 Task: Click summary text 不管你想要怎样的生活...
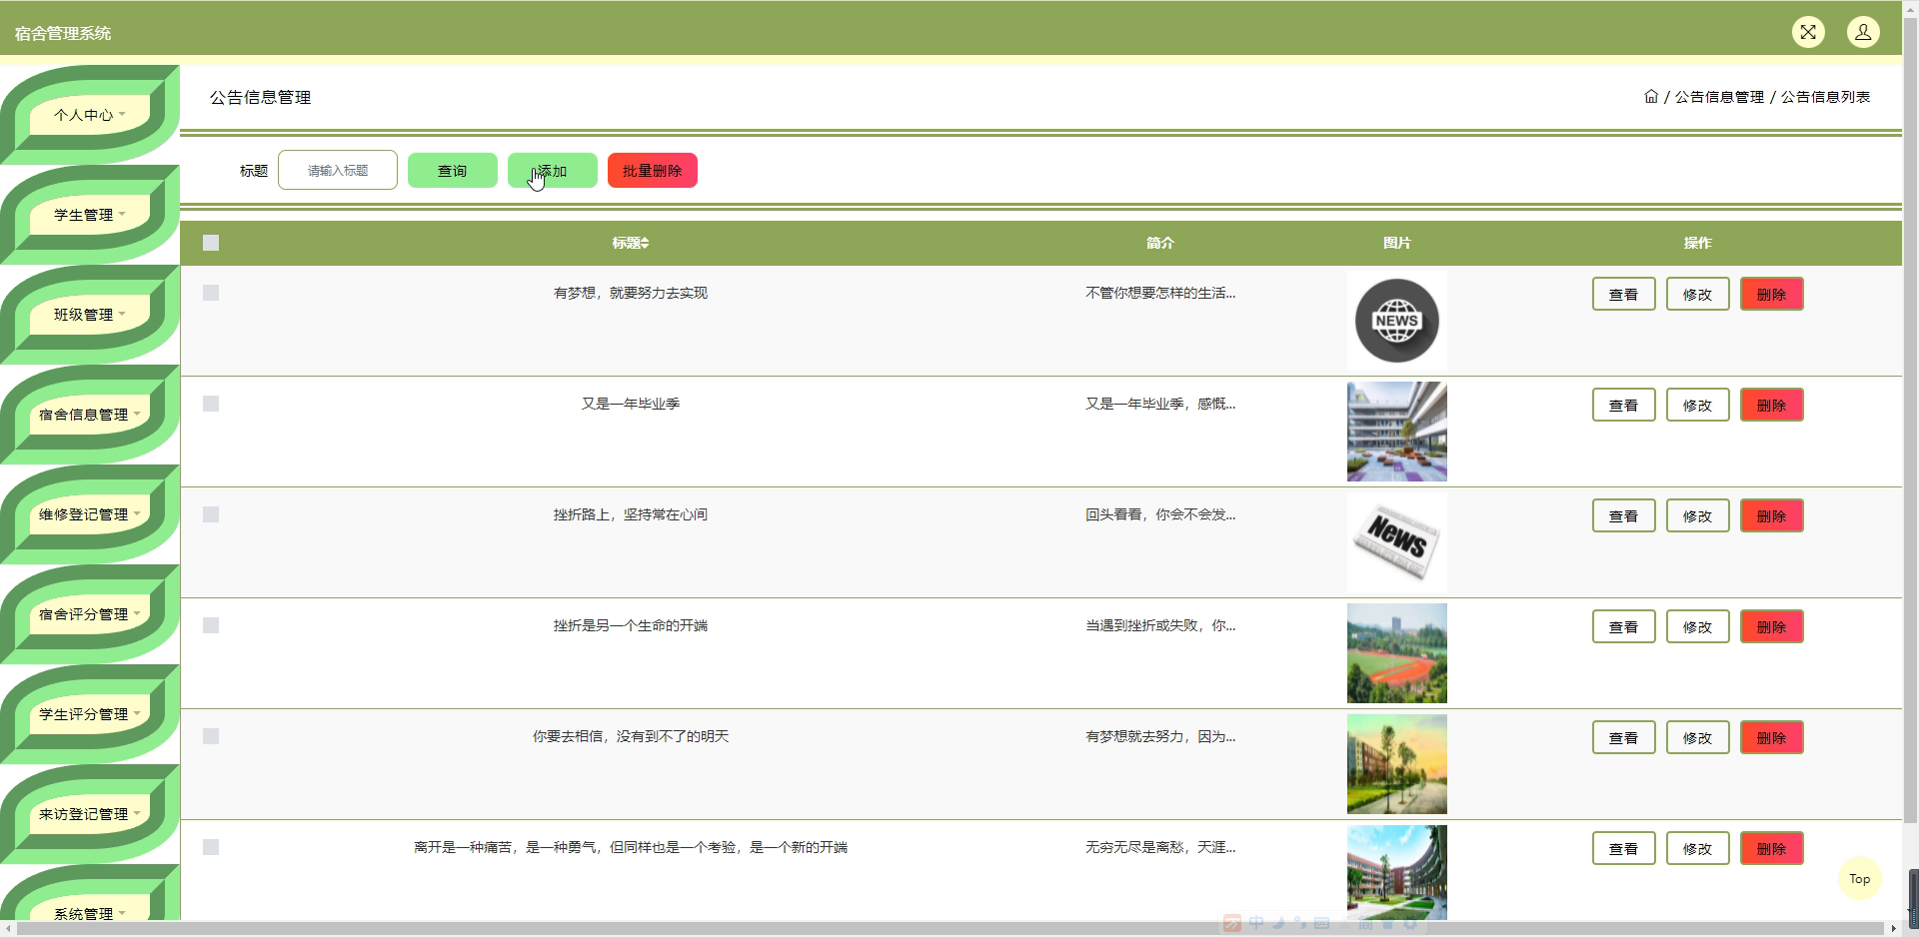[x=1160, y=293]
